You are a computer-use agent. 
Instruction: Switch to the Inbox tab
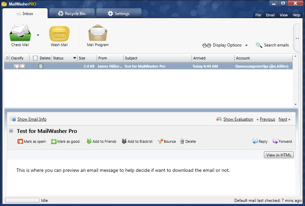[25, 13]
